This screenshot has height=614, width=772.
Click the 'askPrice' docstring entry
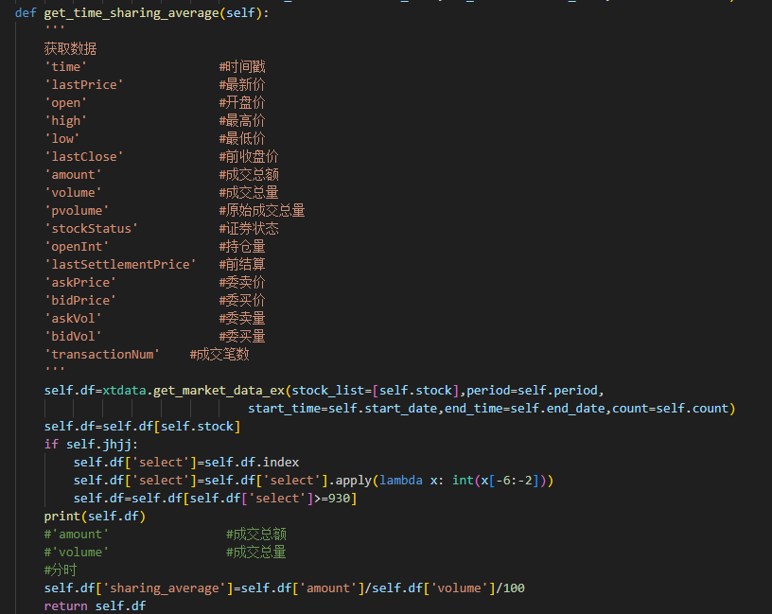pos(155,282)
